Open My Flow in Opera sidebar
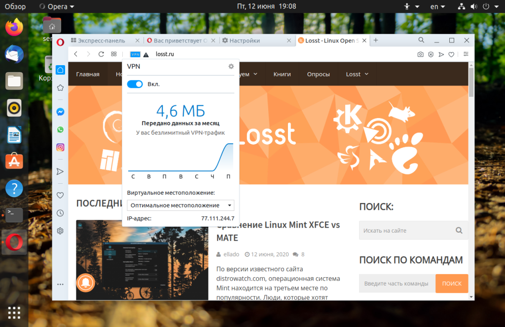 pyautogui.click(x=60, y=171)
